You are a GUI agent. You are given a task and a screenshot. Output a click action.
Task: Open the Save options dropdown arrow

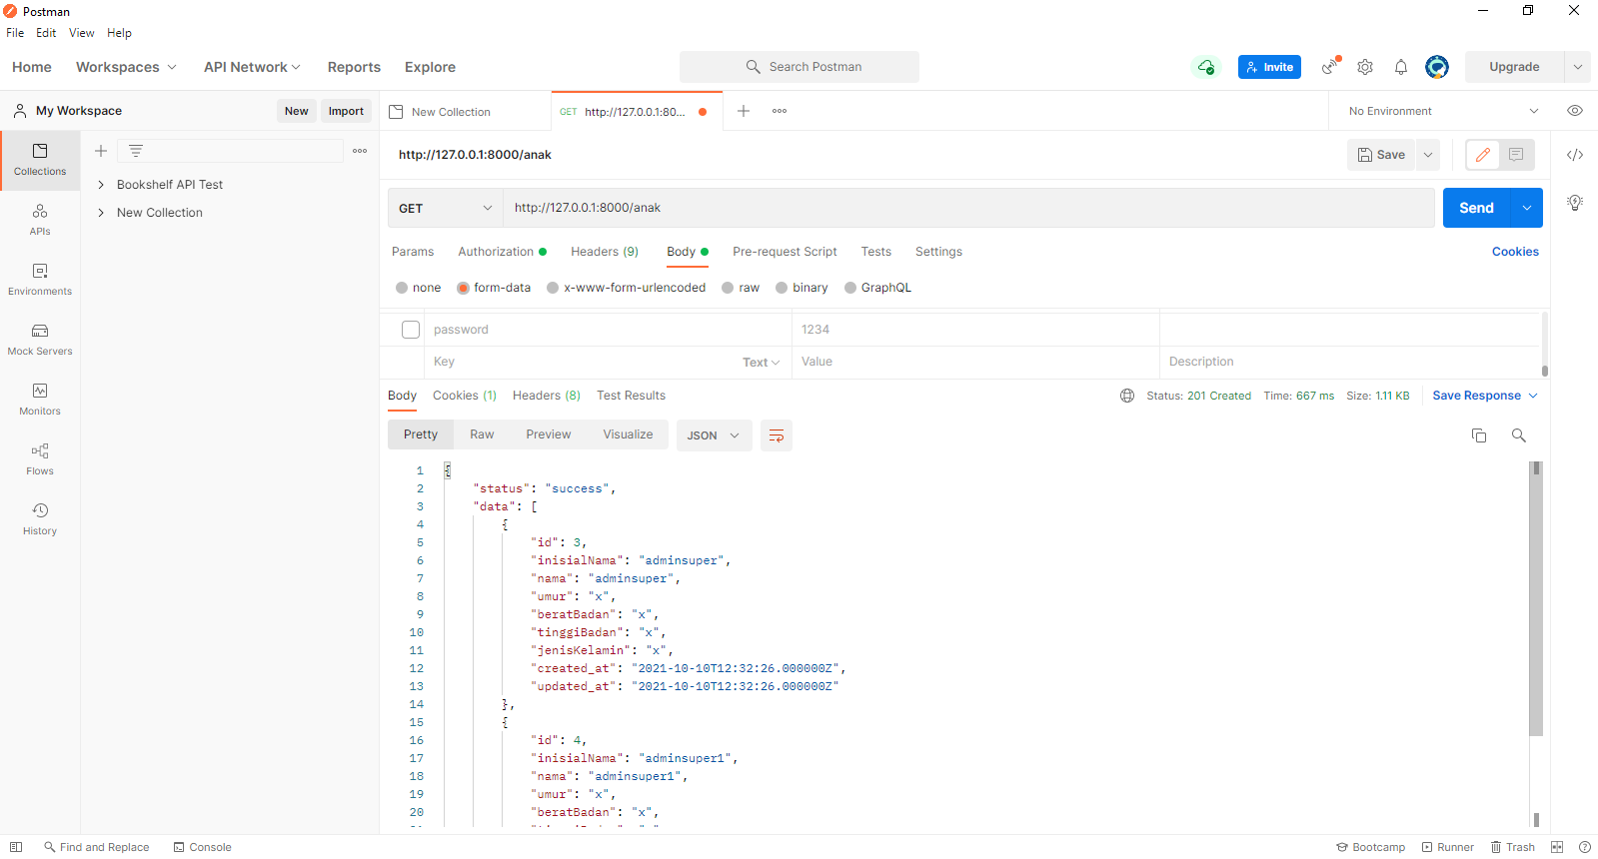[x=1428, y=155]
